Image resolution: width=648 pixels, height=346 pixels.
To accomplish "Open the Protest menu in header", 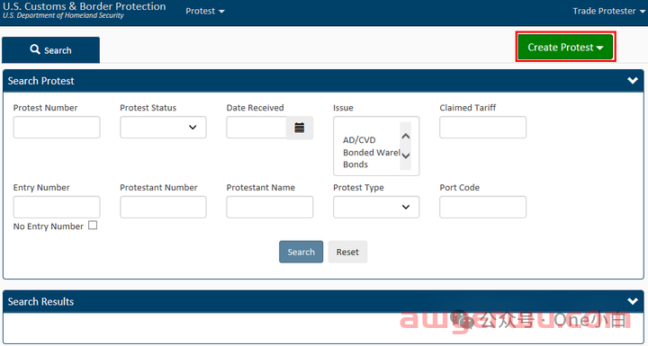I will click(205, 11).
